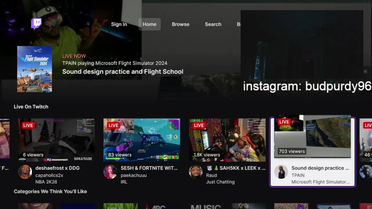Image resolution: width=372 pixels, height=209 pixels.
Task: Click the SESH & FORTNITE WIT... stream title
Action: [x=149, y=168]
